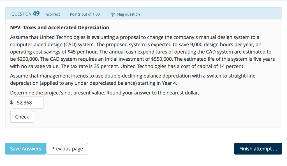287x166 pixels.
Task: Flag question 49 for later review
Action: (x=125, y=15)
